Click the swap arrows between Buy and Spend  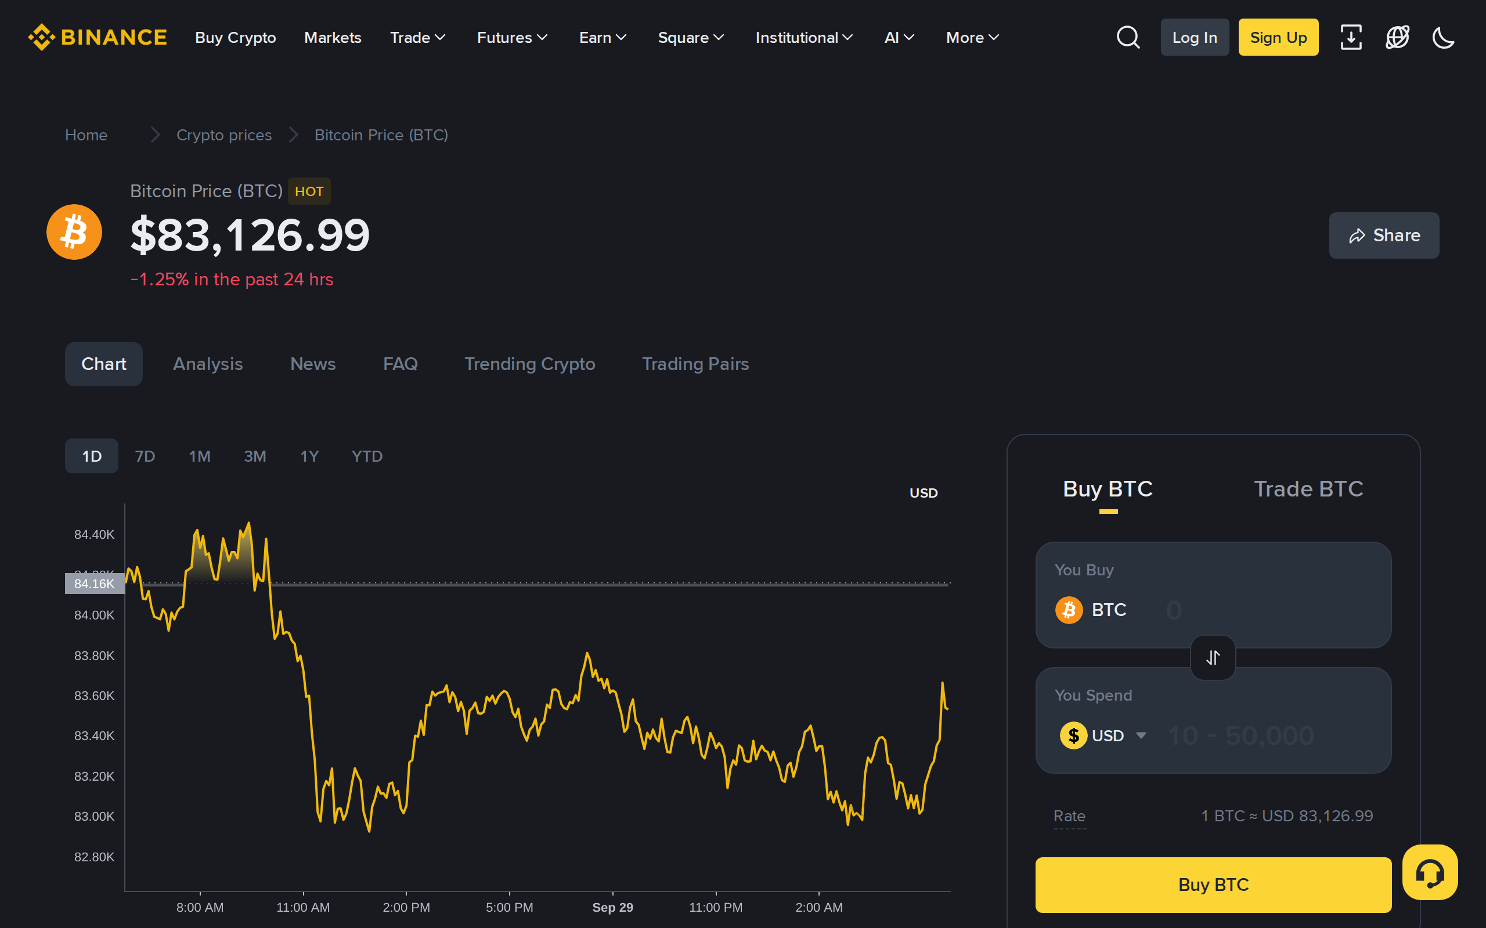(x=1213, y=657)
